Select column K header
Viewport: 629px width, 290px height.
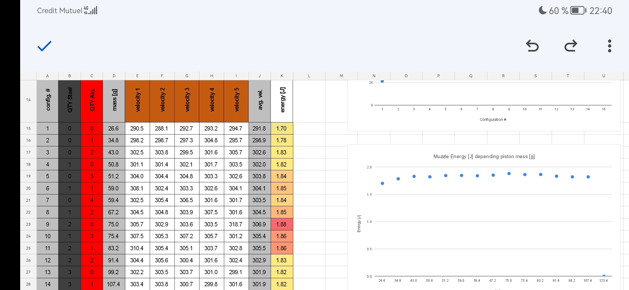click(282, 76)
